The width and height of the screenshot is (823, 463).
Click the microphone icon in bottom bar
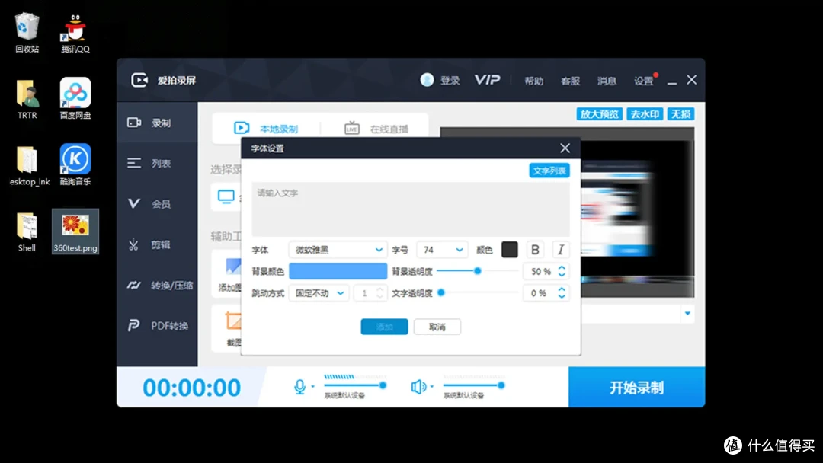coord(299,387)
